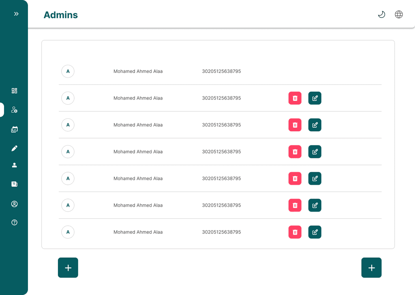Open language selector globe icon

399,15
